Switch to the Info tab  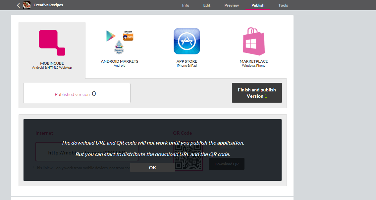point(186,5)
